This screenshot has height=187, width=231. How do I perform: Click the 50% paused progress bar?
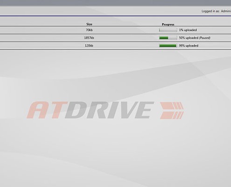pos(168,38)
